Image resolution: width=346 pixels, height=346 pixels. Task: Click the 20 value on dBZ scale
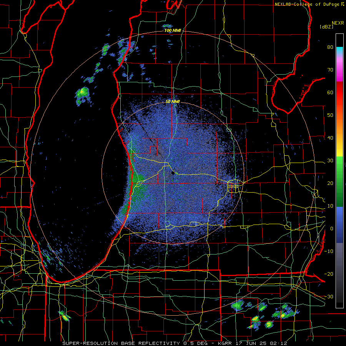click(330, 183)
